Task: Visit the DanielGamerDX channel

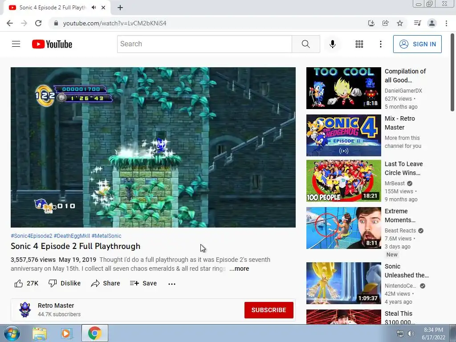Action: tap(403, 91)
